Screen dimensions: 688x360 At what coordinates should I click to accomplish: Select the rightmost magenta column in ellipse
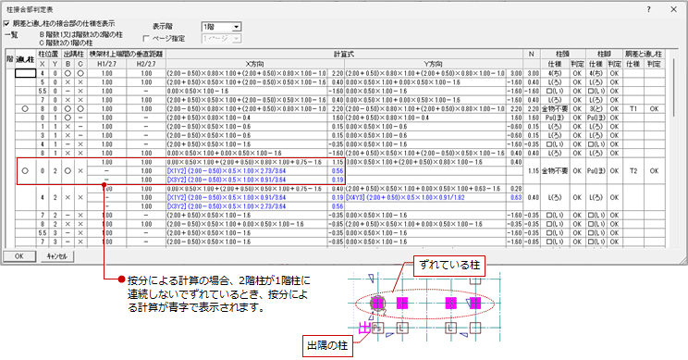pyautogui.click(x=475, y=303)
